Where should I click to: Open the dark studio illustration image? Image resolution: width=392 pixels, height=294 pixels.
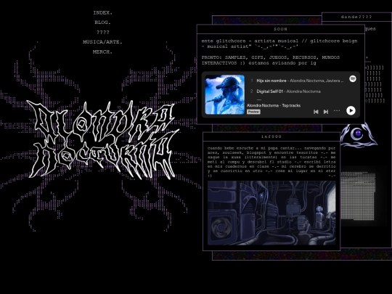pyautogui.click(x=271, y=213)
